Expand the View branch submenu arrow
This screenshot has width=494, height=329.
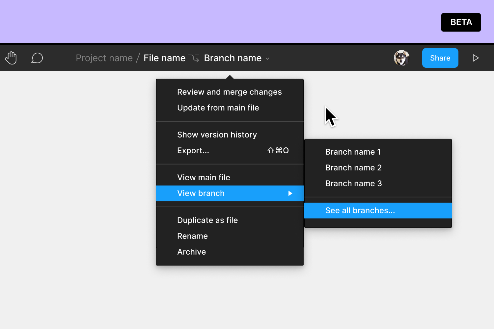tap(290, 193)
